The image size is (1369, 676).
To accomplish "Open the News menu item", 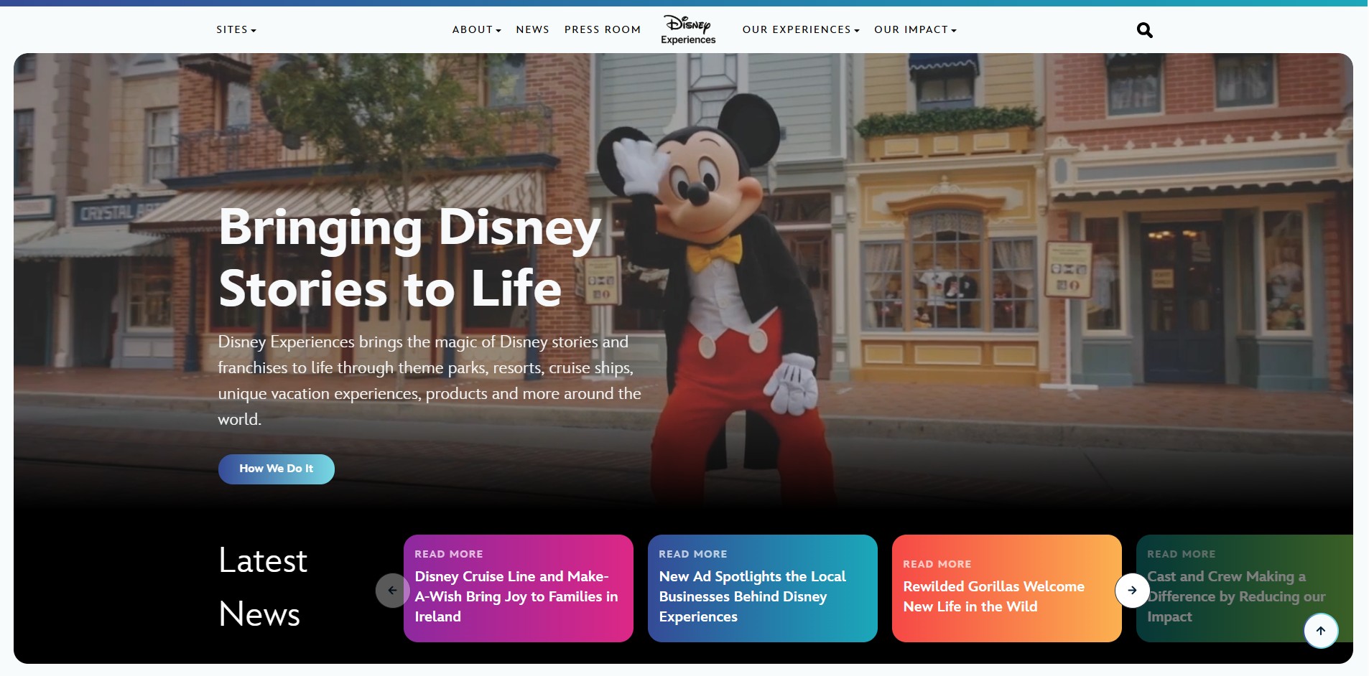I will (x=532, y=30).
